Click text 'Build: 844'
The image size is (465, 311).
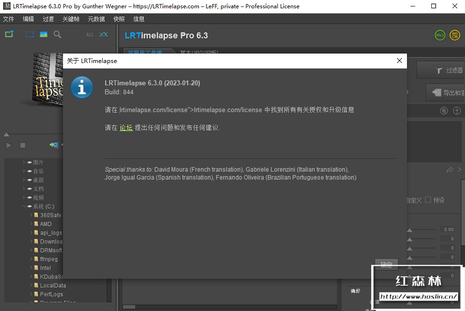pos(119,92)
